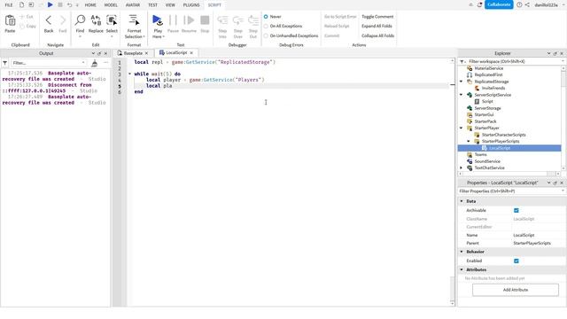The image size is (567, 319).
Task: Collapse the ReplicatedStorage tree node
Action: tap(461, 82)
